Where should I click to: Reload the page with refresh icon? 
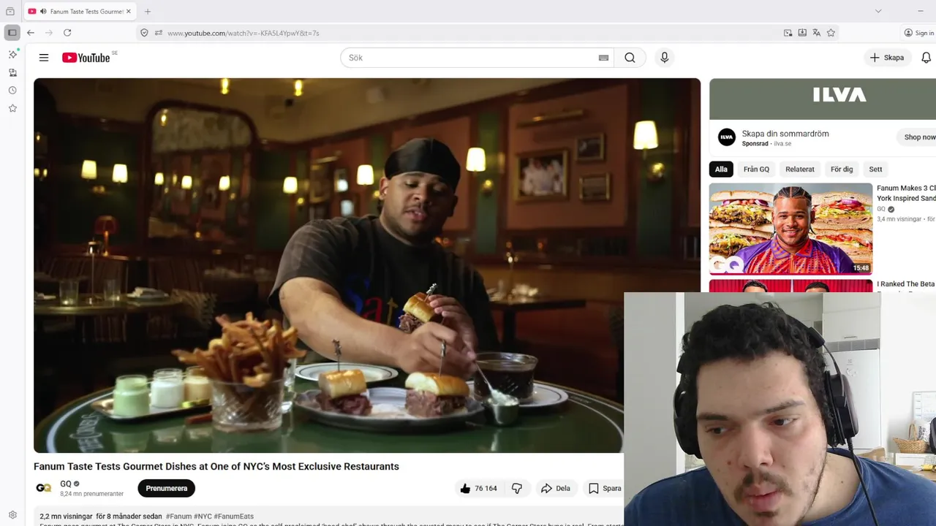(67, 33)
